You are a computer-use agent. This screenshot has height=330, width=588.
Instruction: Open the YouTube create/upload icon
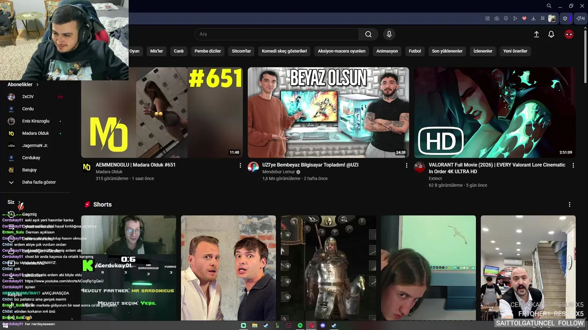tap(536, 34)
